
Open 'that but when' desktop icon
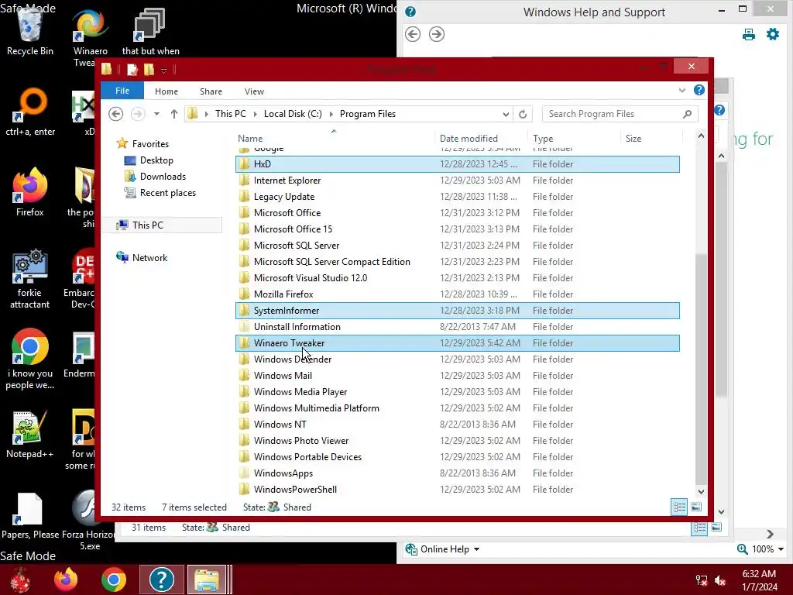tap(150, 31)
